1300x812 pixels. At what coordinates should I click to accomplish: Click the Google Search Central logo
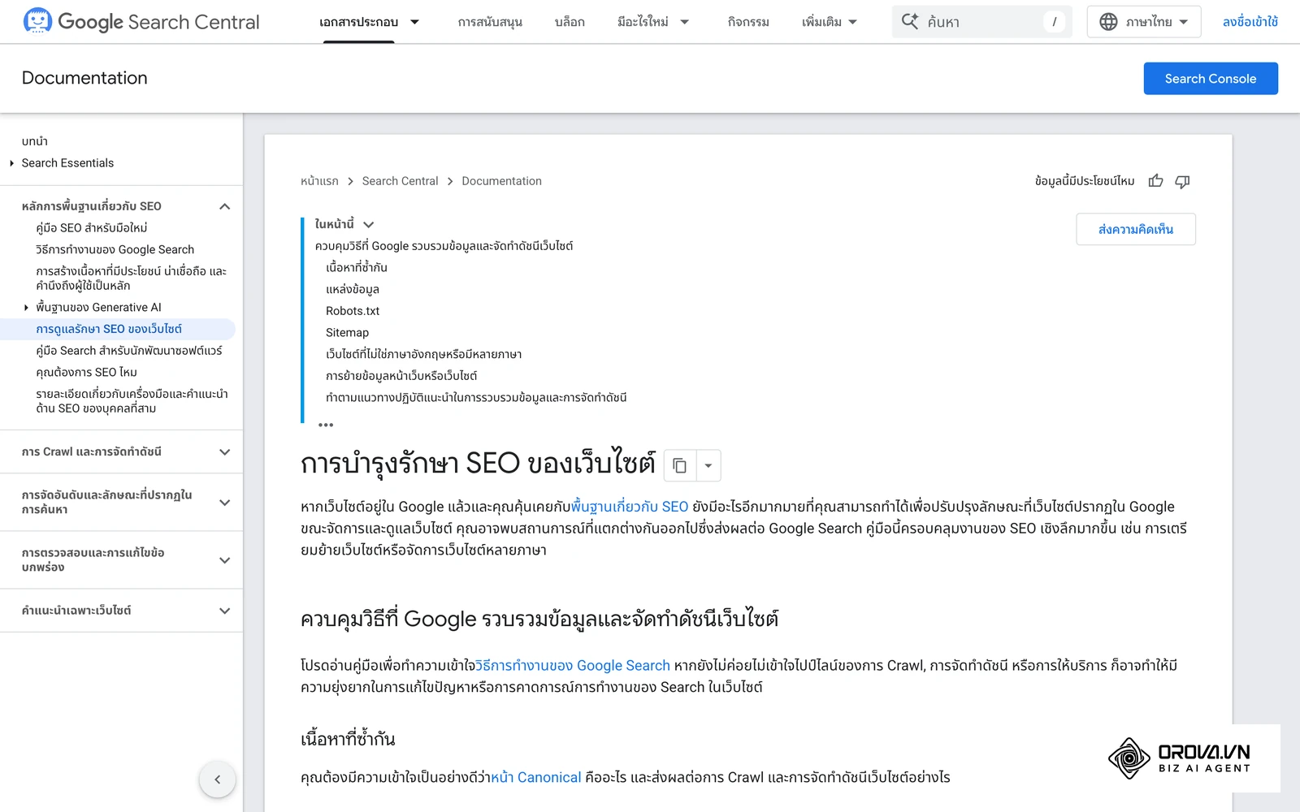tap(141, 22)
